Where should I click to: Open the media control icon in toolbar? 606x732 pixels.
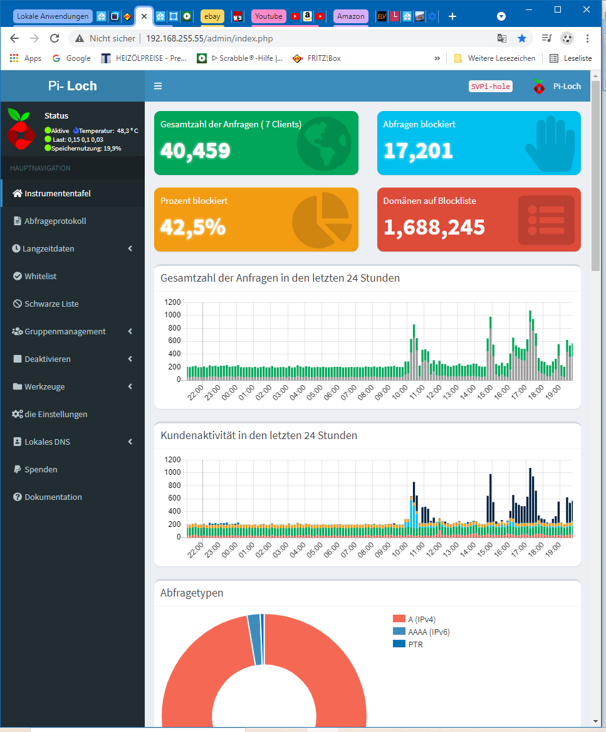click(x=546, y=38)
